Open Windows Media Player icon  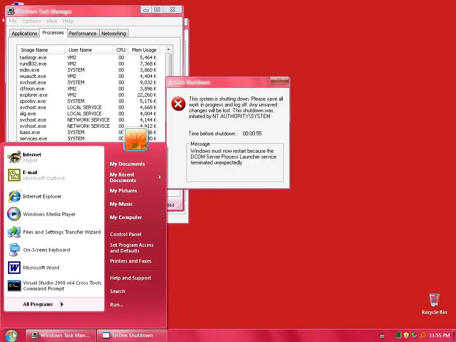tap(14, 214)
